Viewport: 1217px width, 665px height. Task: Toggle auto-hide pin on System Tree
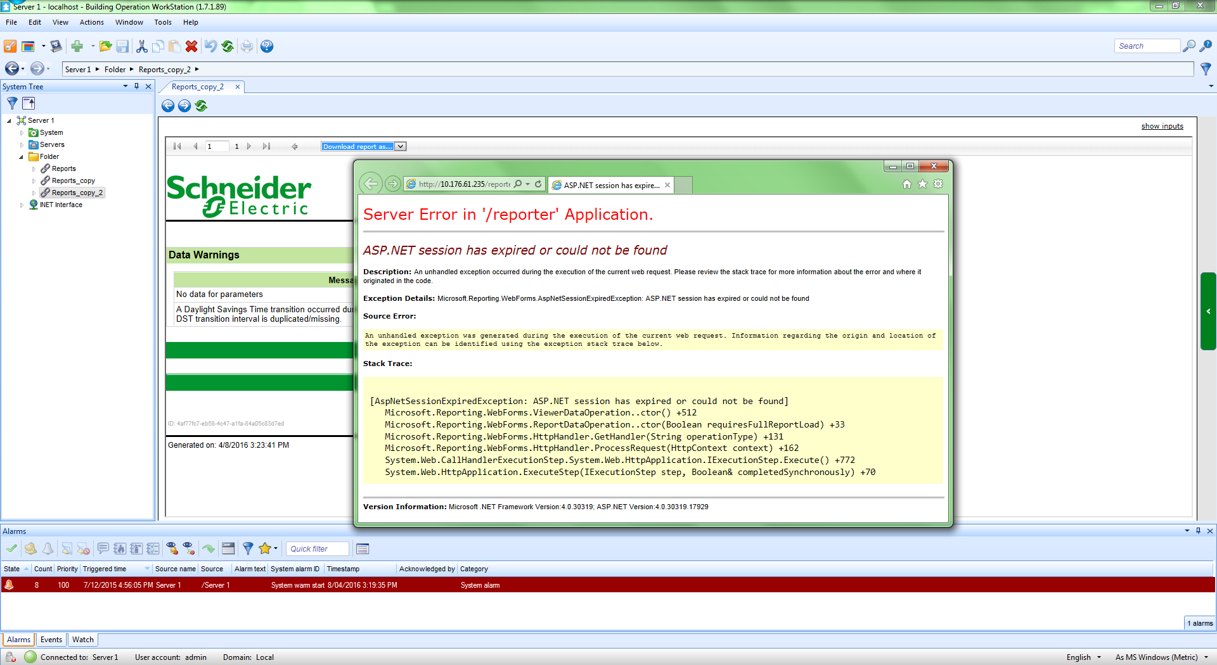coord(136,86)
